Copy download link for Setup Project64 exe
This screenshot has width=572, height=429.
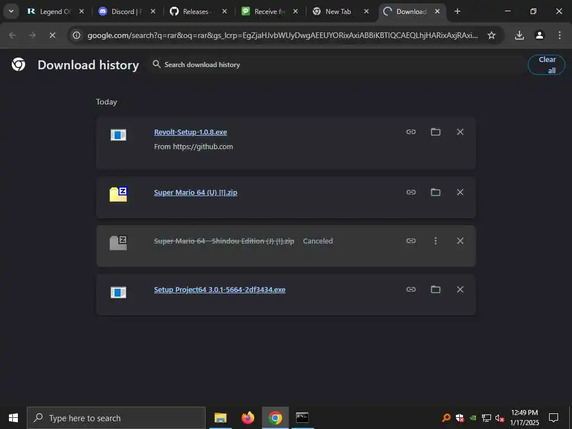(x=411, y=289)
